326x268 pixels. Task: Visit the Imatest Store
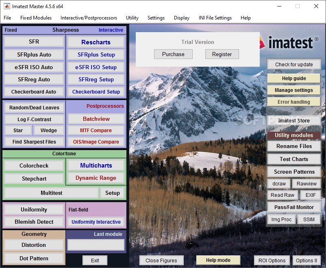tap(294, 120)
